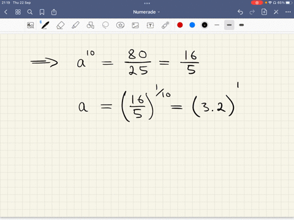Select the Pen tool
Screen dimensions: 294x220
(x=45, y=25)
